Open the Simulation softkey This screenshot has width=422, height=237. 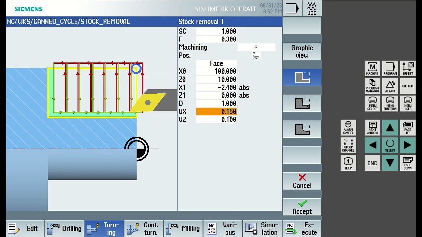(x=262, y=228)
